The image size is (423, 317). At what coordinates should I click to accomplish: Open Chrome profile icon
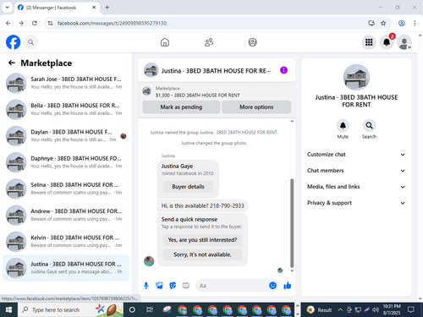click(x=402, y=23)
